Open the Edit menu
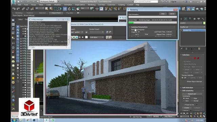Image resolution: width=217 pixels, height=122 pixels. coord(19,5)
